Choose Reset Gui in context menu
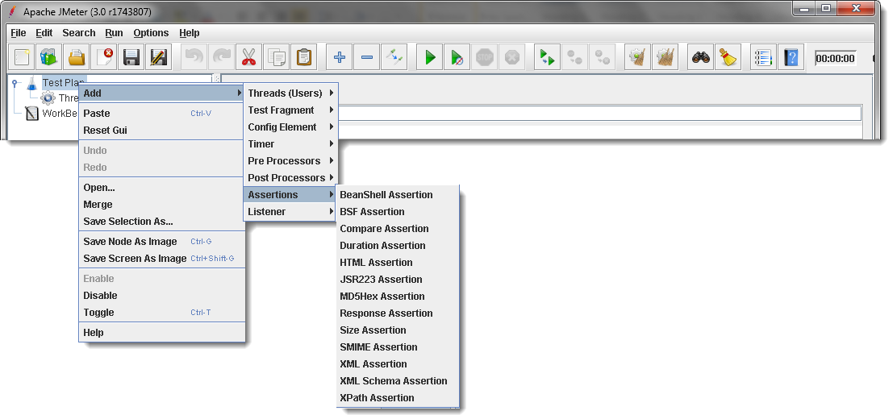The width and height of the screenshot is (893, 415). pyautogui.click(x=162, y=131)
